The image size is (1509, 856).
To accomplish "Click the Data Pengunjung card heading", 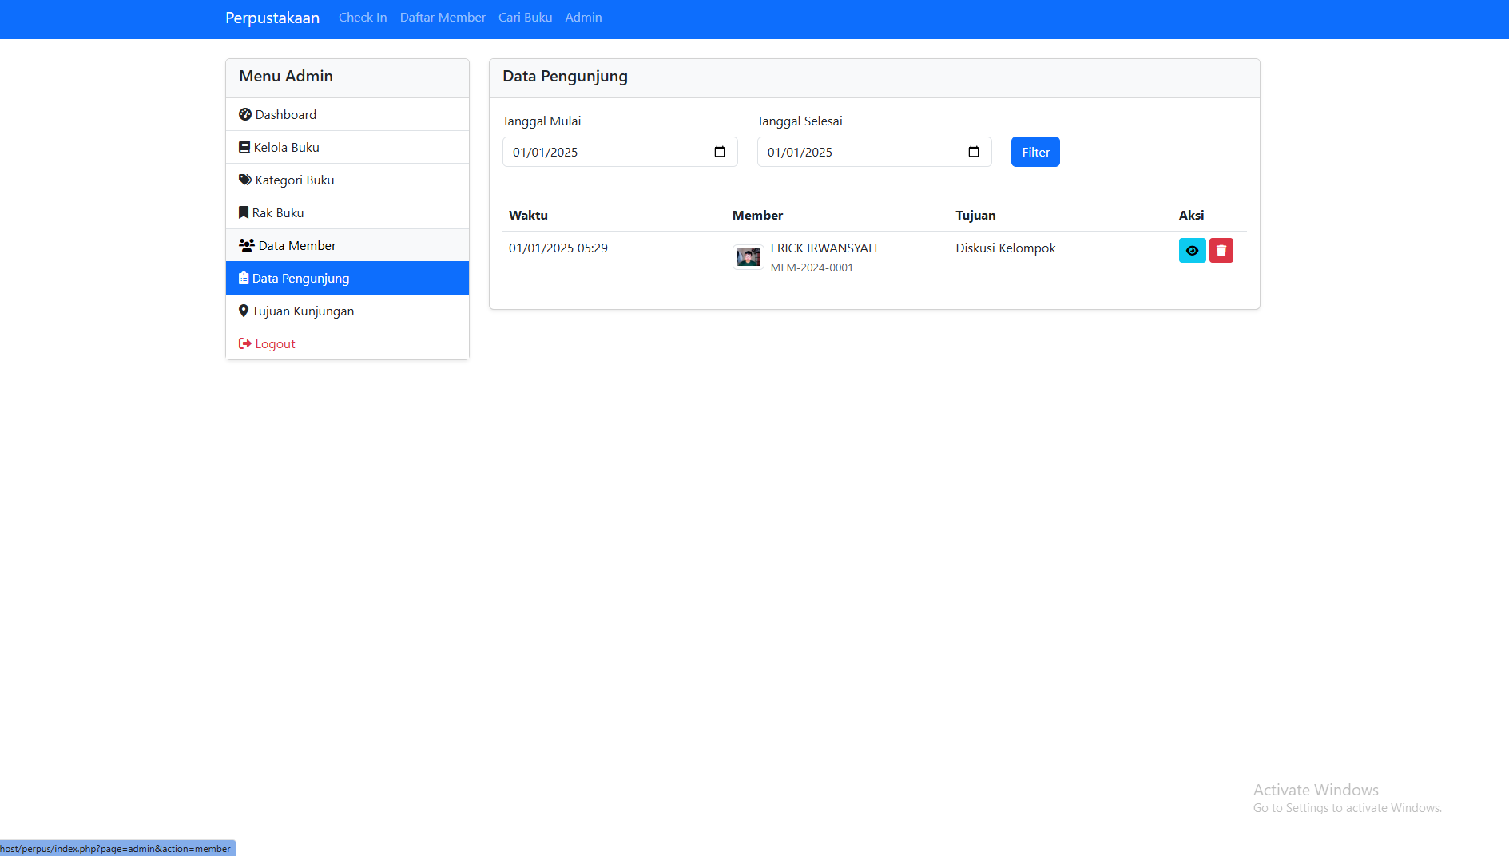I will pyautogui.click(x=565, y=77).
